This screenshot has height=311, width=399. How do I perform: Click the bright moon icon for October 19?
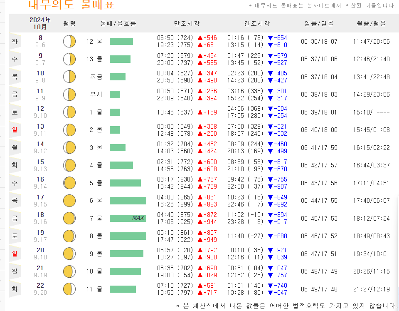pyautogui.click(x=69, y=236)
